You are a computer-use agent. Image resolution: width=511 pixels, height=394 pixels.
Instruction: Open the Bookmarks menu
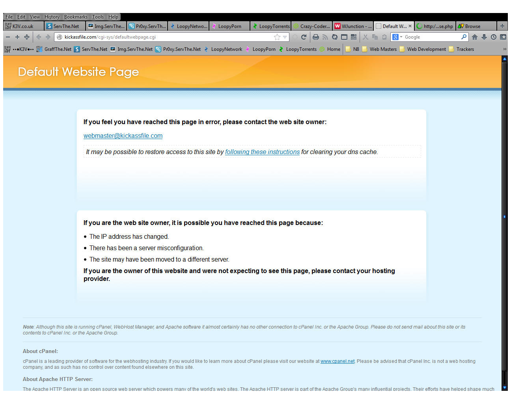click(x=76, y=17)
